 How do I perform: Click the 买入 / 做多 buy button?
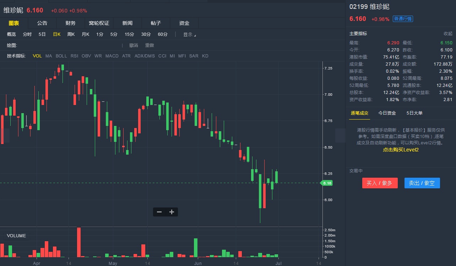380,183
